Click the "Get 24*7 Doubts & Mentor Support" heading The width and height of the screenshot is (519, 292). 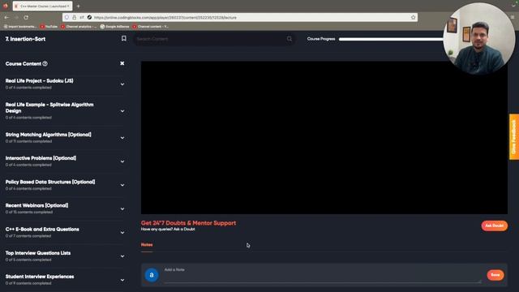(188, 223)
